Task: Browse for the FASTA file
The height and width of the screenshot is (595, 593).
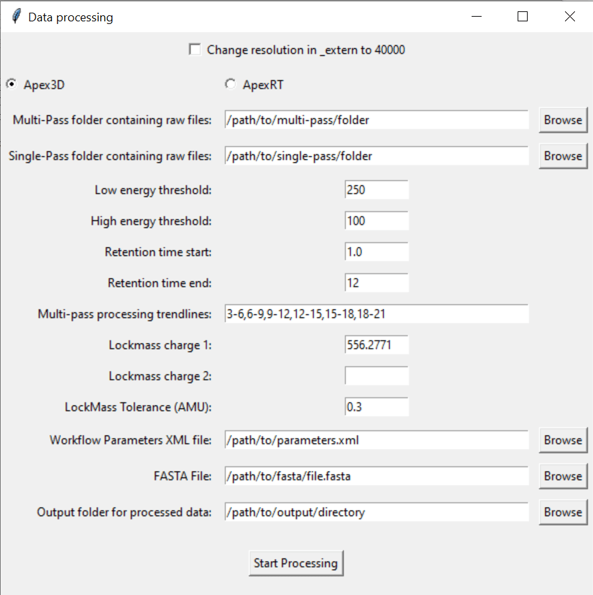Action: point(562,476)
